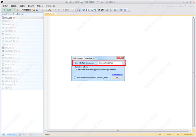Click the FOXPRO database icon
Viewport: 196px width, 137px height.
click(x=3, y=28)
